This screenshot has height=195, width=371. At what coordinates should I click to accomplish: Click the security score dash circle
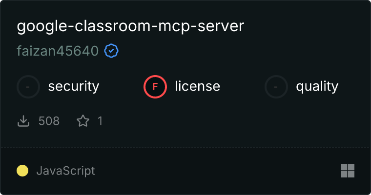pos(28,87)
